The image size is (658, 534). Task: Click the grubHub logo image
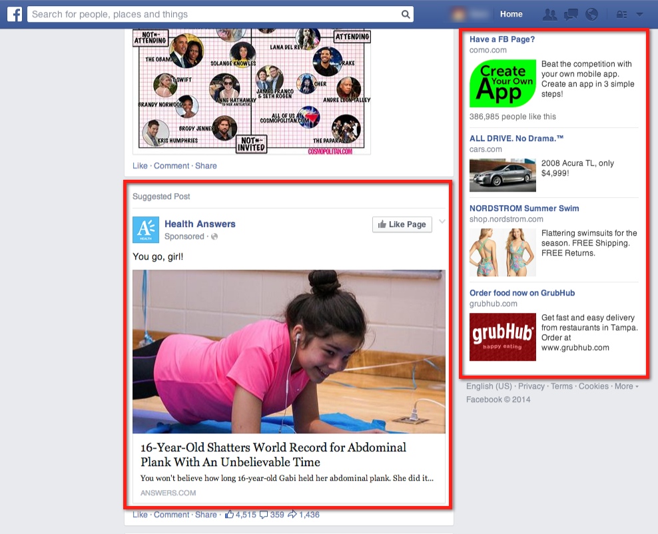point(503,337)
